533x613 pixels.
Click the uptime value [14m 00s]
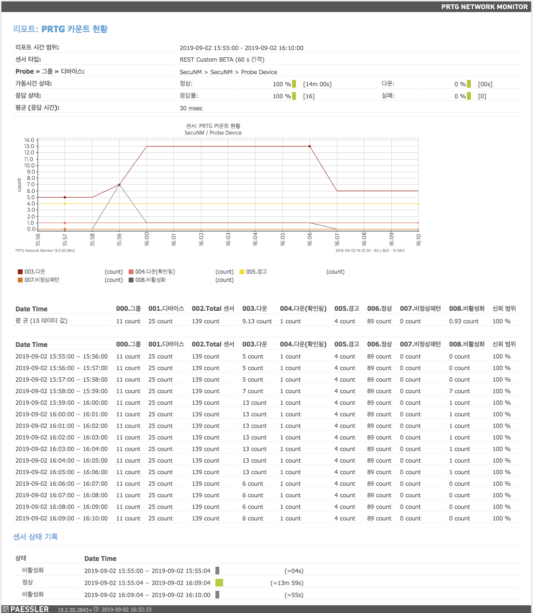[x=317, y=84]
